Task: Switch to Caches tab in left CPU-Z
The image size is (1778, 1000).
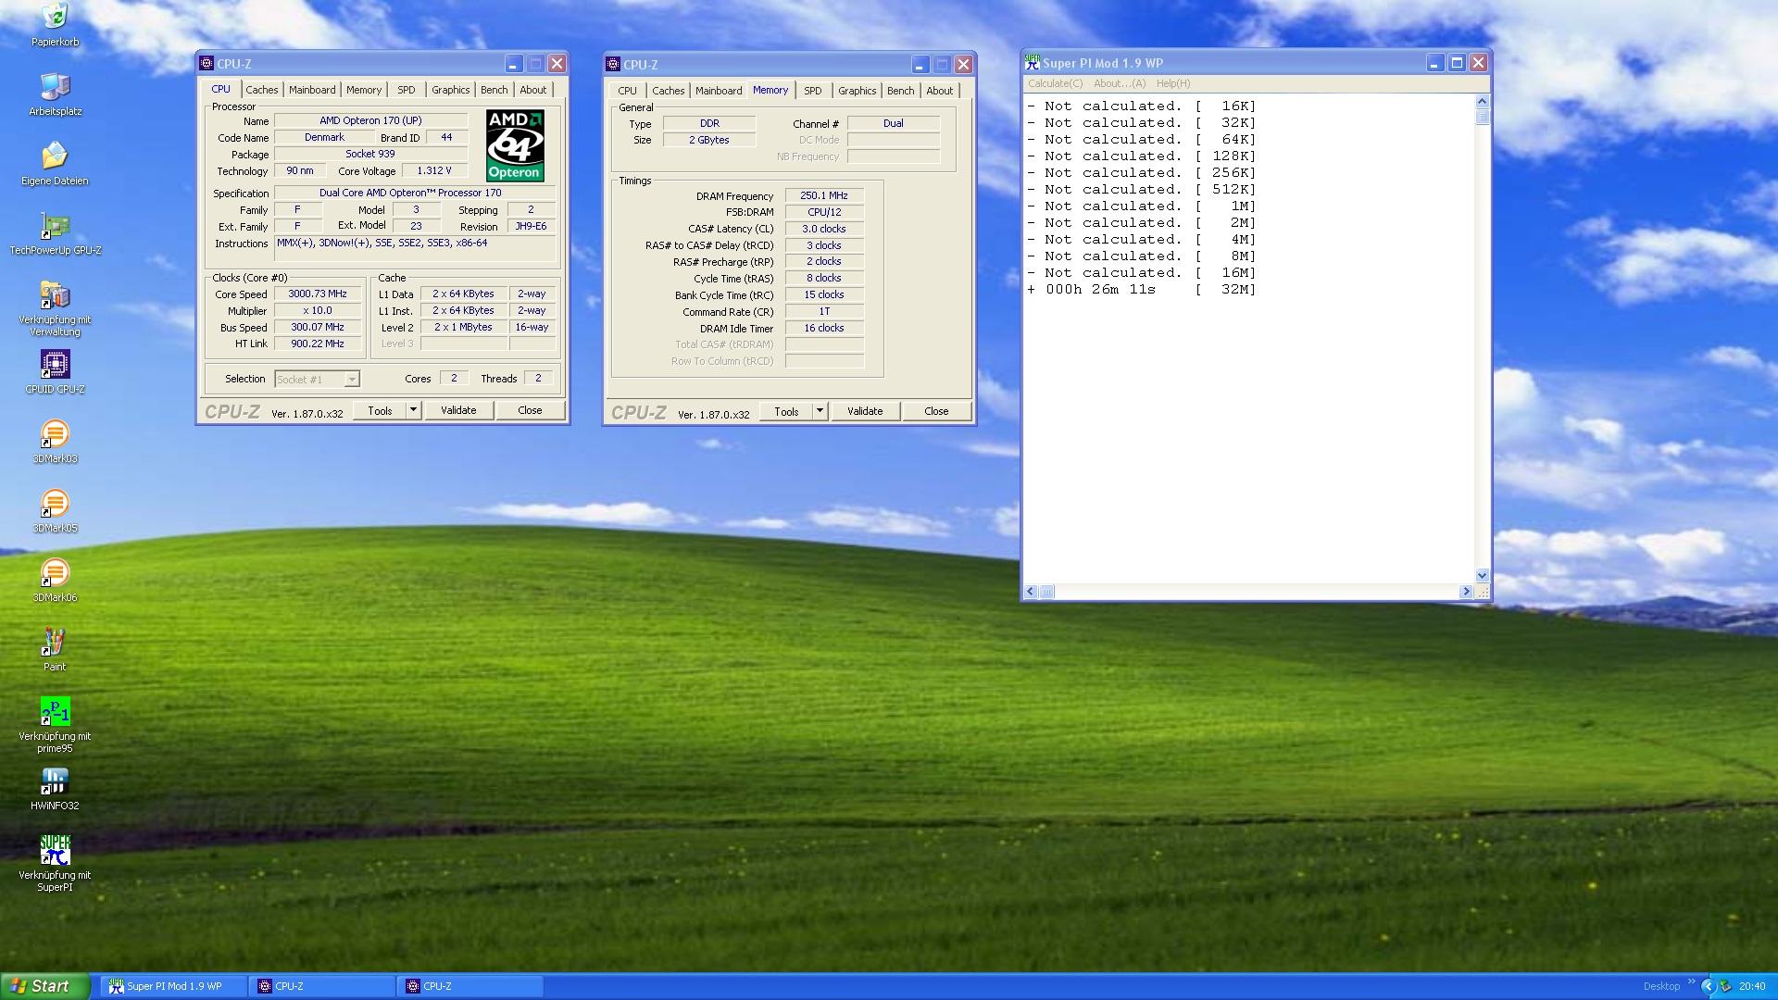Action: 261,90
